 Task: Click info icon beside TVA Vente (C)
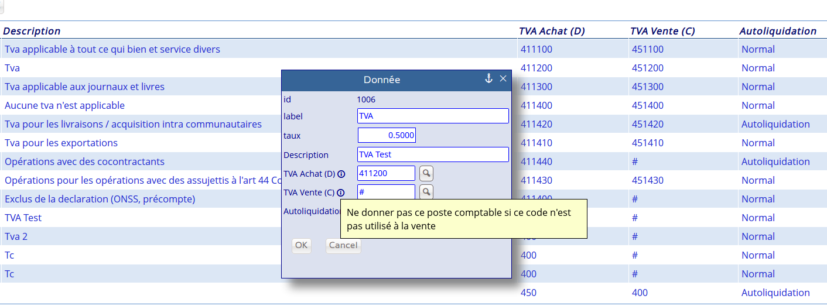tap(341, 192)
